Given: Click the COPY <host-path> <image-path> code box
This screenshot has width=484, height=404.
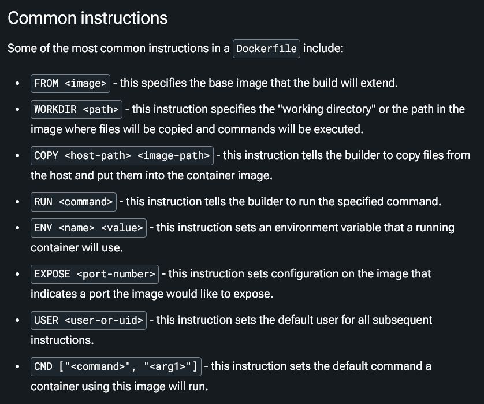Looking at the screenshot, I should pyautogui.click(x=122, y=155).
